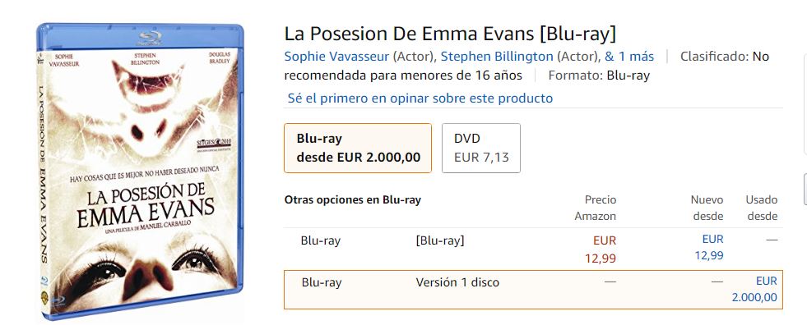The width and height of the screenshot is (807, 325).
Task: Click the 'Blu-ray' label in highlighted row
Action: coord(321,282)
